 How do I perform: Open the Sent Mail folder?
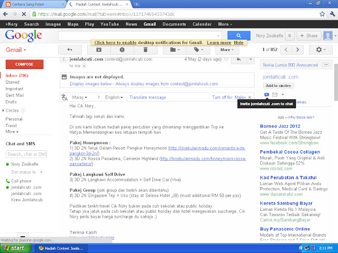(x=15, y=95)
